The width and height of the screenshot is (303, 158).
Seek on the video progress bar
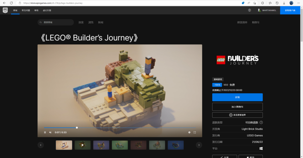[x=120, y=127]
